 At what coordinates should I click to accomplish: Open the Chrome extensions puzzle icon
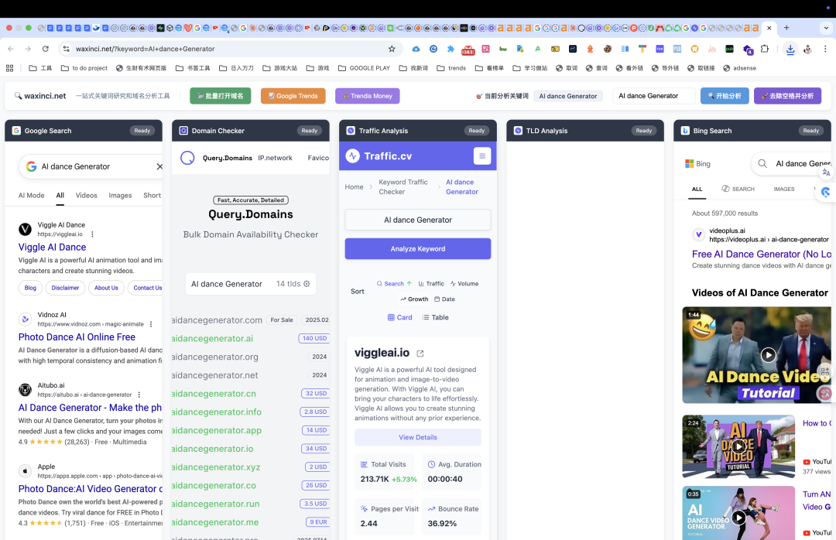pos(765,49)
